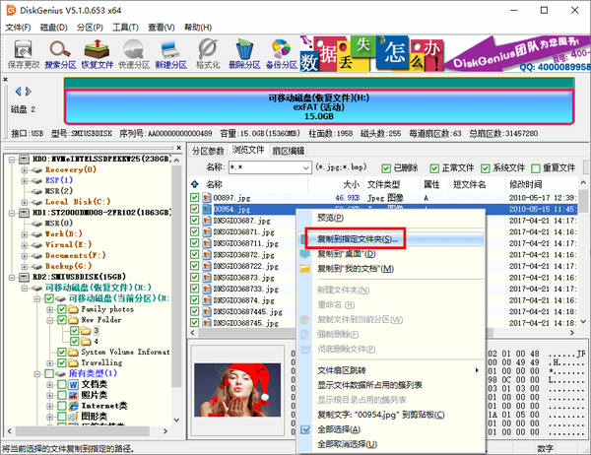Sort files by 大小 column header
Viewport: 591px width, 455px height.
click(x=336, y=184)
